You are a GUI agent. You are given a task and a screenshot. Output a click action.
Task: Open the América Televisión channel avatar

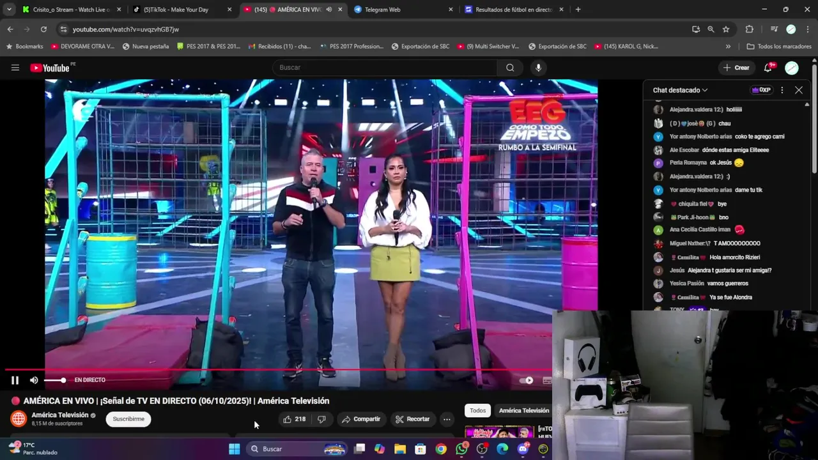[19, 419]
